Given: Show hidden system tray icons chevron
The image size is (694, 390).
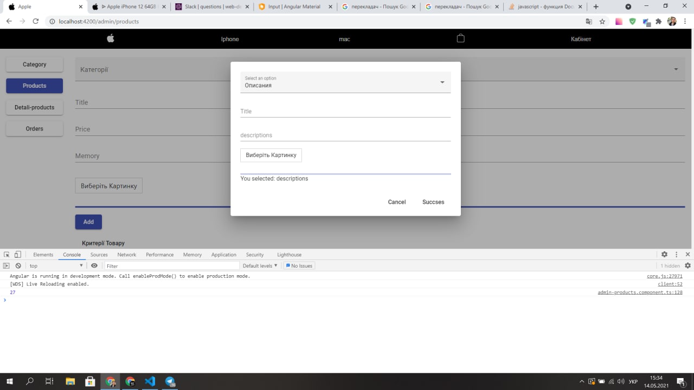Looking at the screenshot, I should pos(582,381).
